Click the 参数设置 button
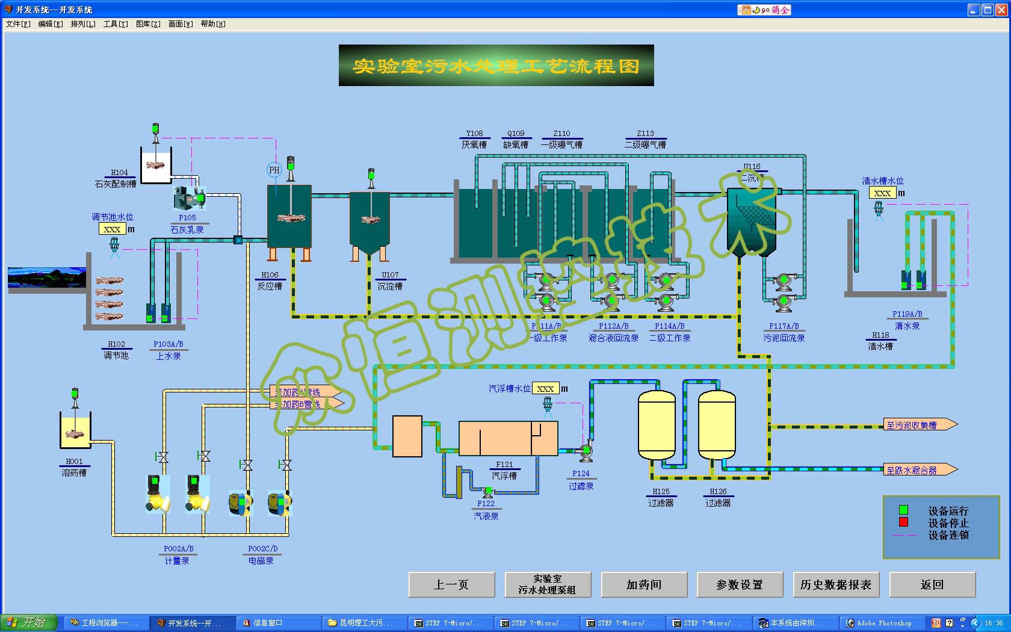 point(740,584)
